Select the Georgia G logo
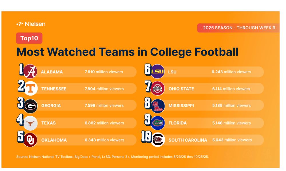 click(30, 106)
